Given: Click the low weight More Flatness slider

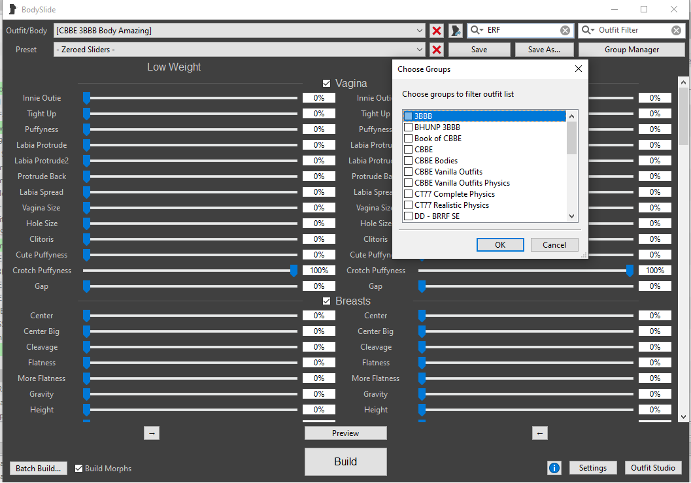Looking at the screenshot, I should pos(190,378).
